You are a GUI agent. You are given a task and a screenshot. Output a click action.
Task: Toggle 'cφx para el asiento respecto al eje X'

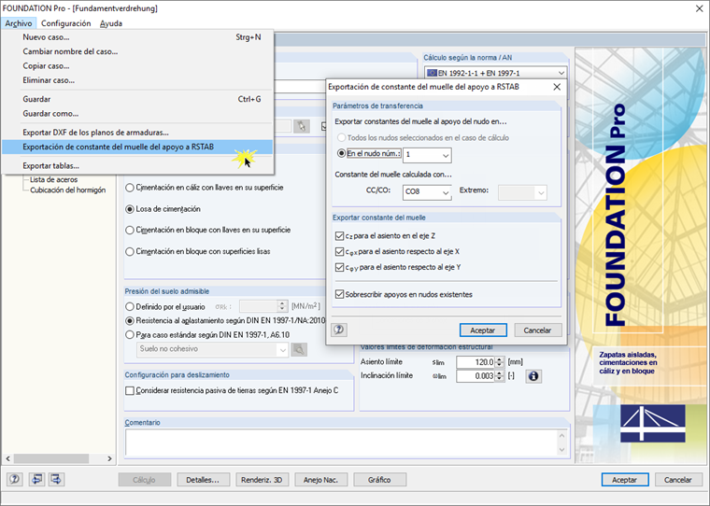(x=340, y=252)
